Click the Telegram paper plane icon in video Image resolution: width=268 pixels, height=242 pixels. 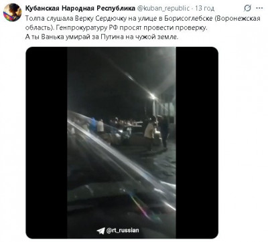point(101,231)
